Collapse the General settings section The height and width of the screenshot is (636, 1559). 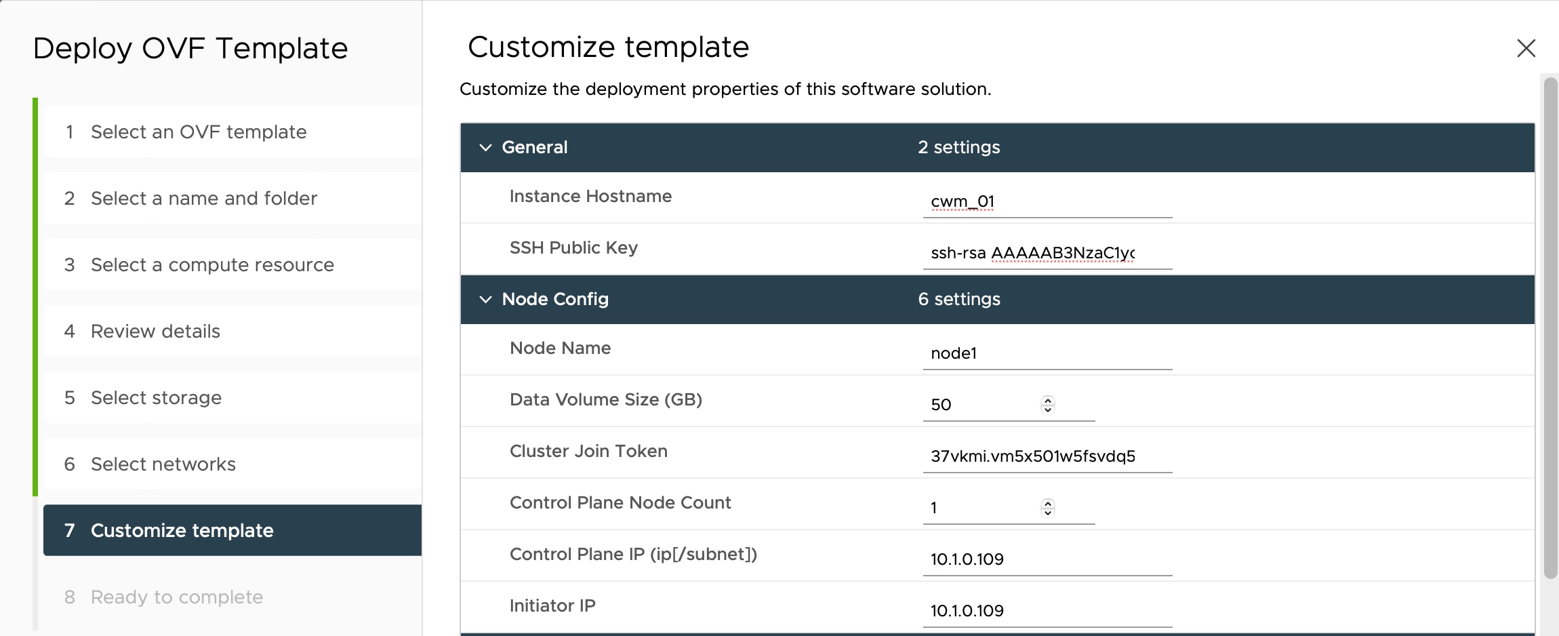485,147
